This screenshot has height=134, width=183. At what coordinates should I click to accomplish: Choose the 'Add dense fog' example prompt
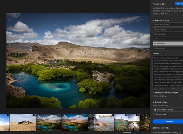tap(168, 48)
